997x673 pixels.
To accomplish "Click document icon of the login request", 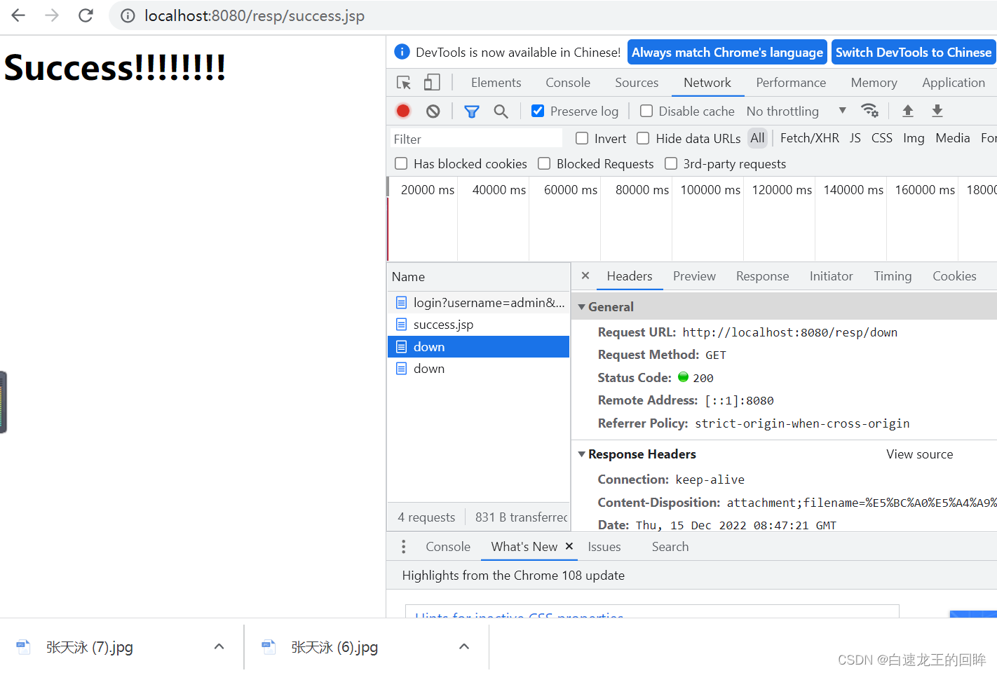I will [401, 303].
